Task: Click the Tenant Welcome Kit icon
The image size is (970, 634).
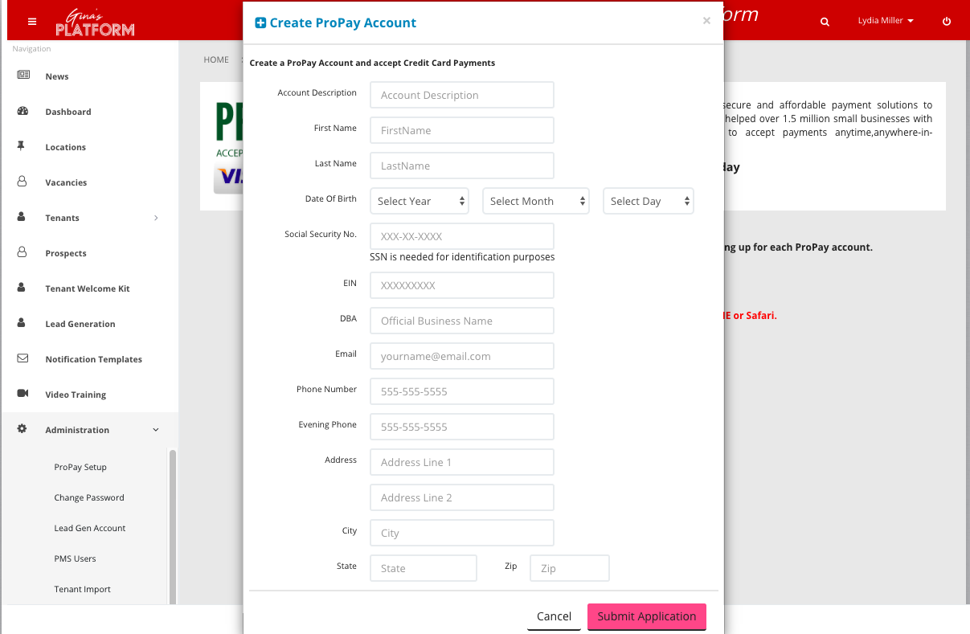Action: [22, 288]
